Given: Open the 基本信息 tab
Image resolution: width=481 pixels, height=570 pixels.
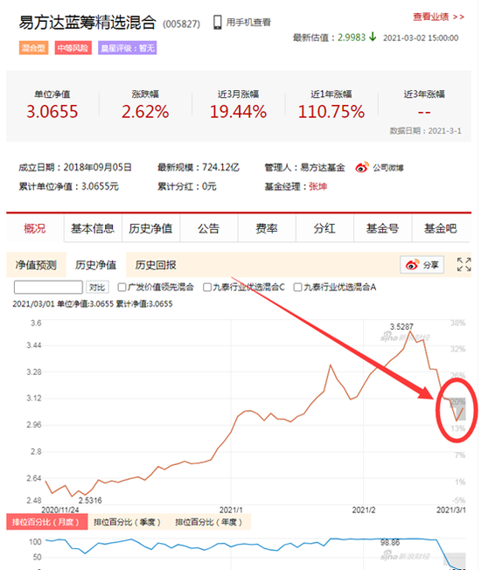Looking at the screenshot, I should [x=93, y=229].
